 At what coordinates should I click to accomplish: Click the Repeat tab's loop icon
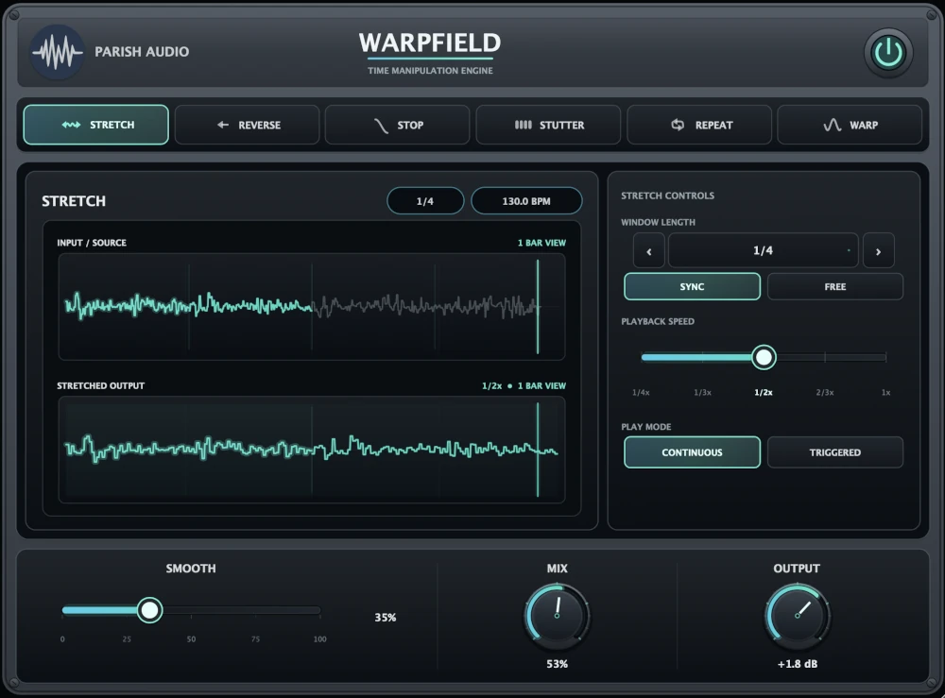678,125
